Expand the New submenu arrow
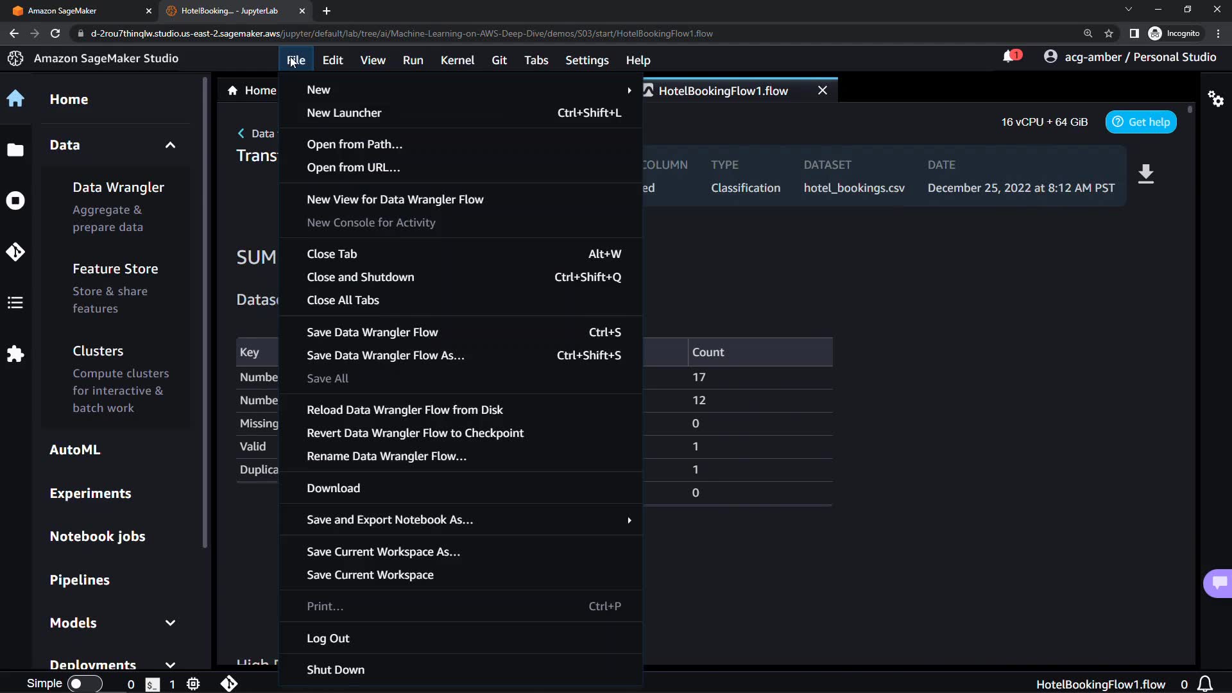 click(x=629, y=90)
